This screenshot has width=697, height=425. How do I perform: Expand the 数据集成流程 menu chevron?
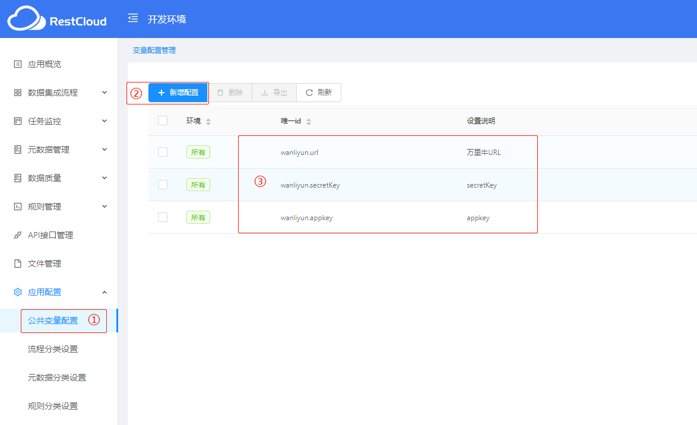[104, 93]
